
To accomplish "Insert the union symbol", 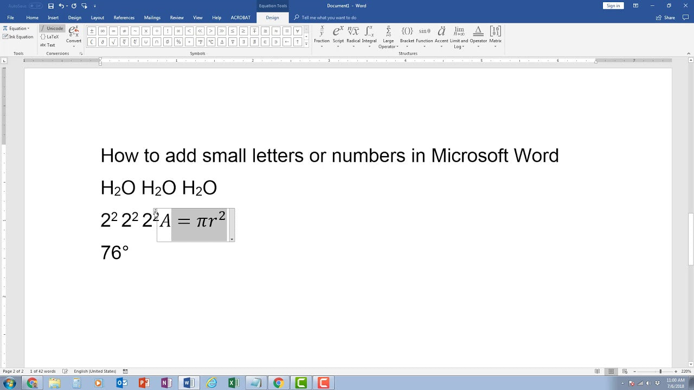I will [x=146, y=42].
